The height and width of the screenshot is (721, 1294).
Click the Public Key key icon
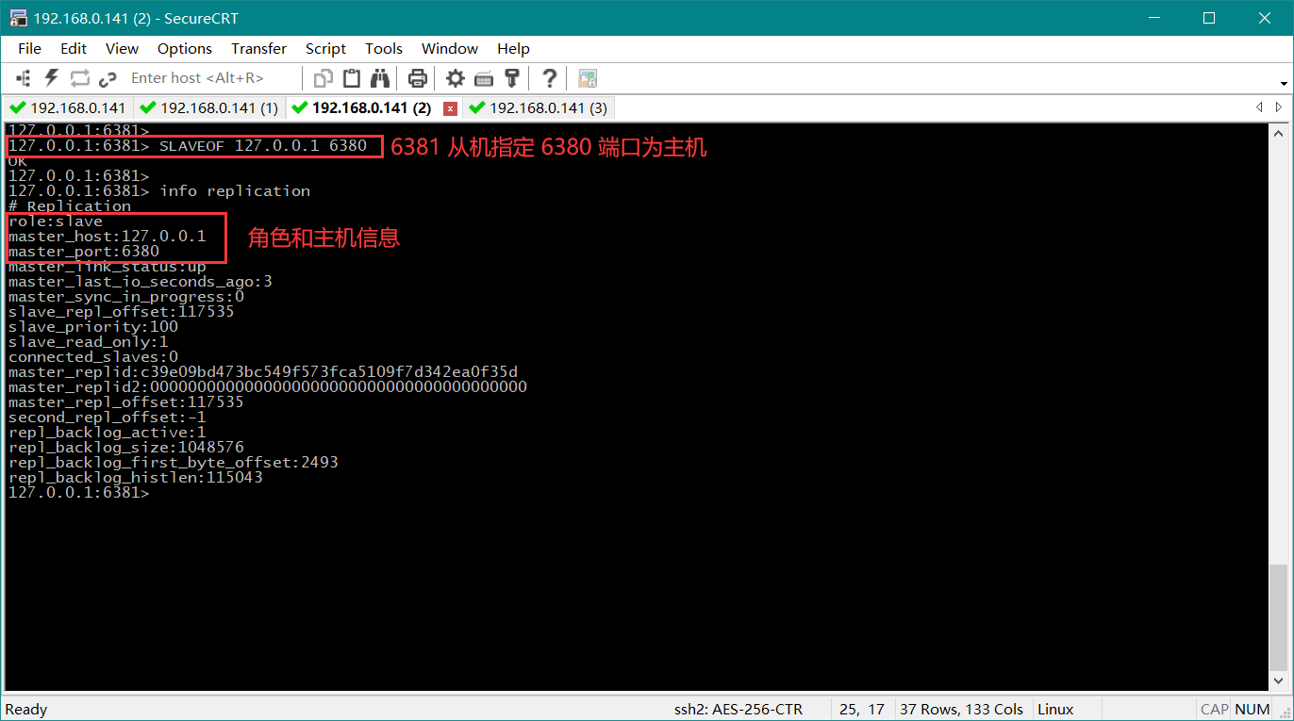tap(512, 78)
